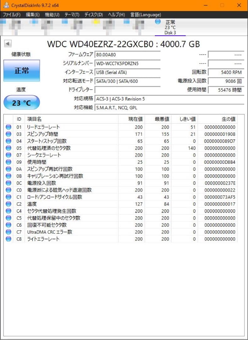Click the インターフェース field USB (Serial ATA)
The width and height of the screenshot is (248, 340).
pyautogui.click(x=127, y=72)
